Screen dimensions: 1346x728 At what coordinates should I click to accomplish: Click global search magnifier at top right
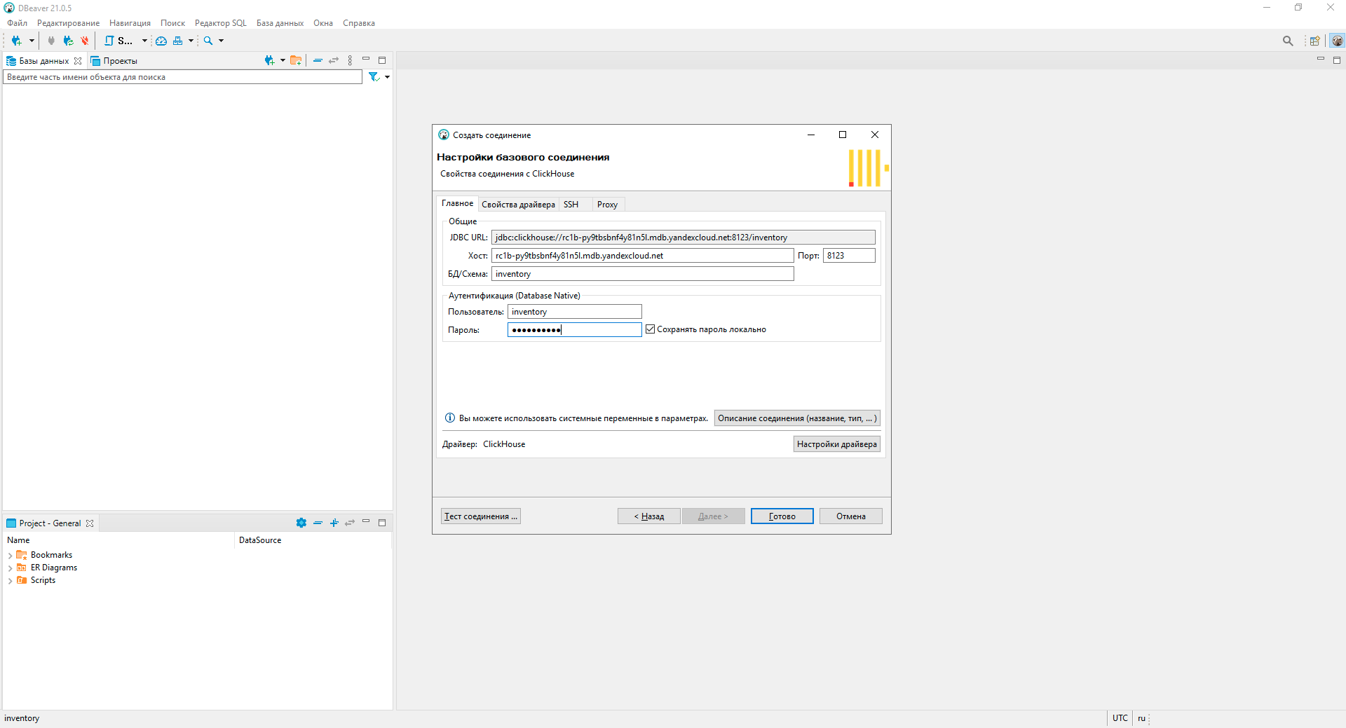[1288, 41]
